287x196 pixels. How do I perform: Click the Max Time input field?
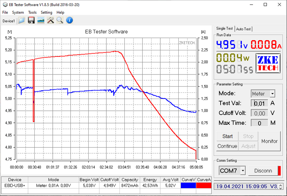tap(260, 123)
